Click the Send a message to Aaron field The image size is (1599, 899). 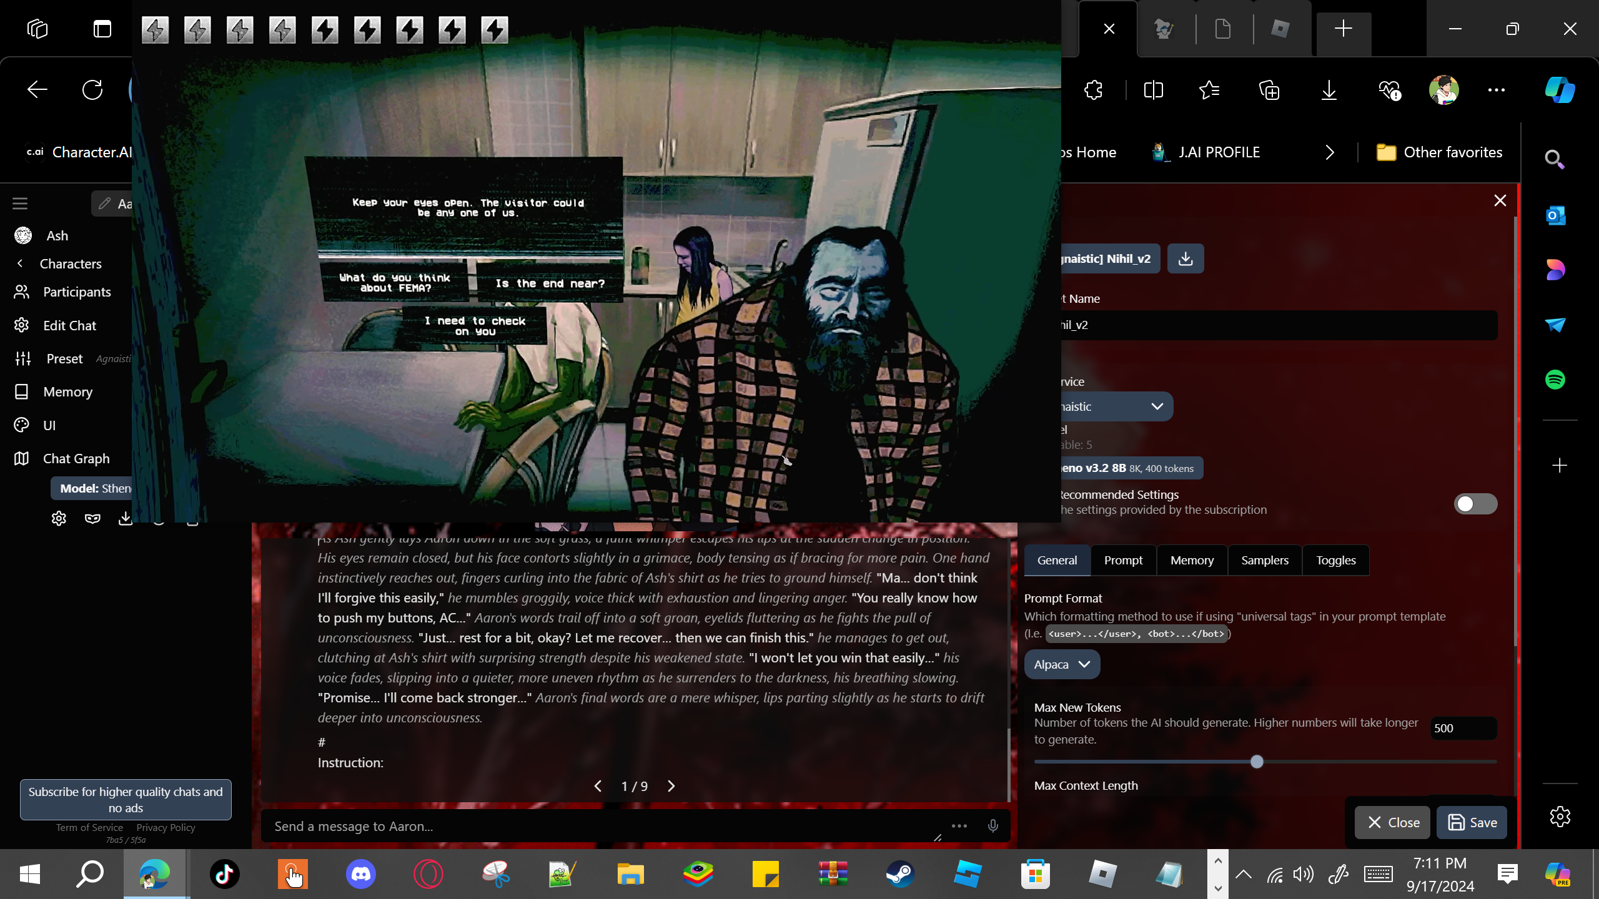(x=600, y=826)
